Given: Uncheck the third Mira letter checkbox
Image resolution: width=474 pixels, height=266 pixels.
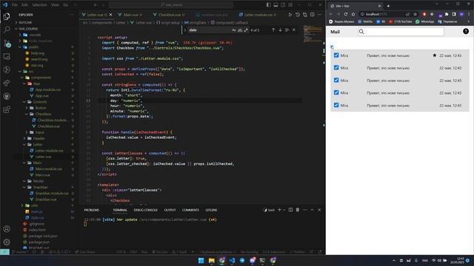Looking at the screenshot, I should [336, 81].
